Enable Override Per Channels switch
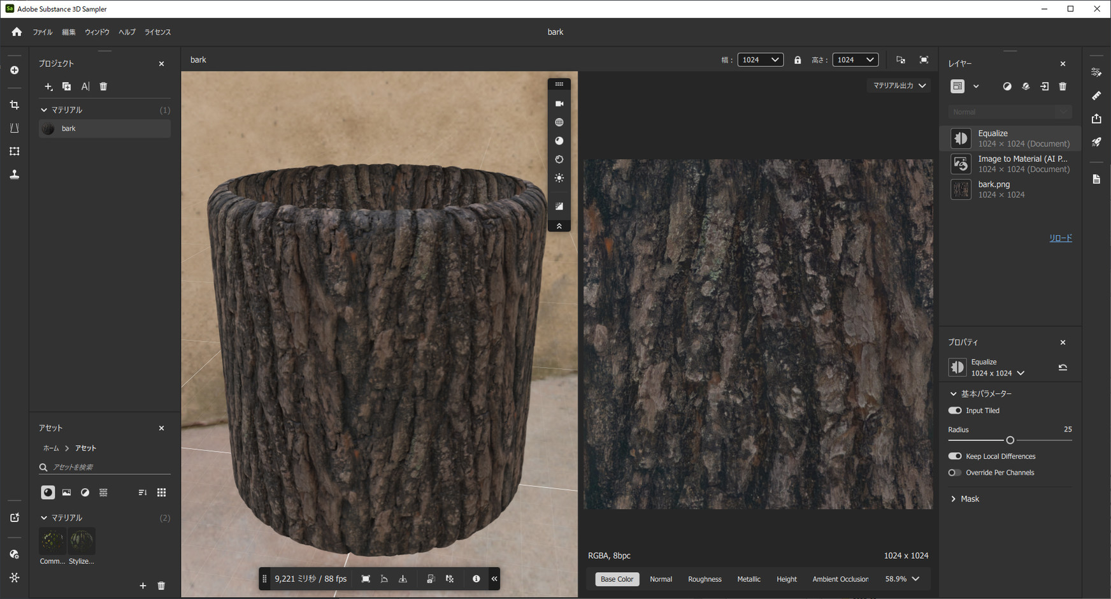This screenshot has height=599, width=1111. [955, 473]
